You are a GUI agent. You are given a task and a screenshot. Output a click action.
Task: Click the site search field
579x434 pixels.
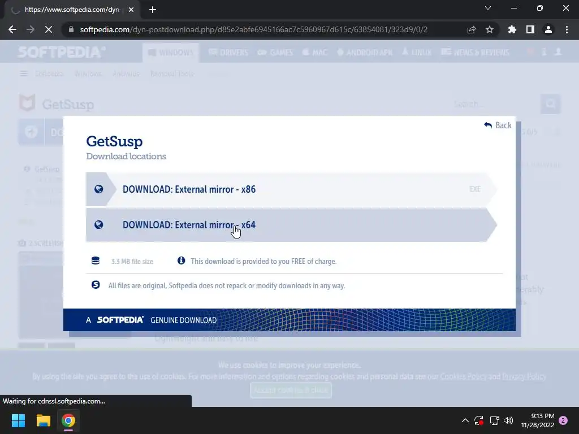click(495, 104)
